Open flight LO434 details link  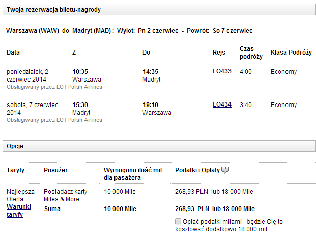tap(222, 104)
